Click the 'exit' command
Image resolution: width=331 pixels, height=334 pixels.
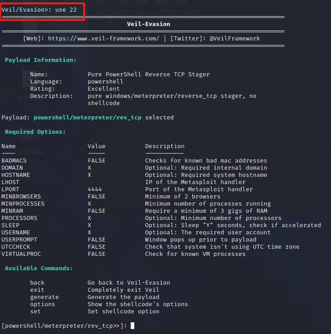click(37, 290)
